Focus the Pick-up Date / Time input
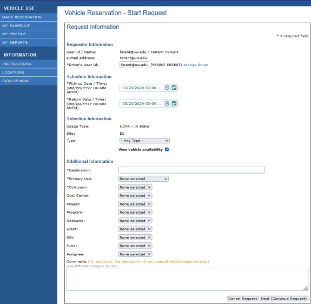This screenshot has width=311, height=304. (142, 88)
